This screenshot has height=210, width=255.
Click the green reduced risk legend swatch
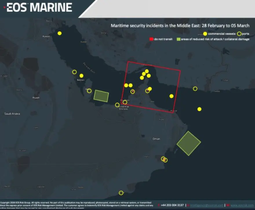[x=179, y=39]
